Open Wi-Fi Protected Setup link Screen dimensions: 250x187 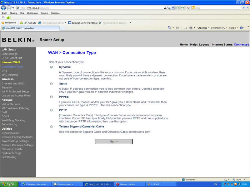pos(15,92)
